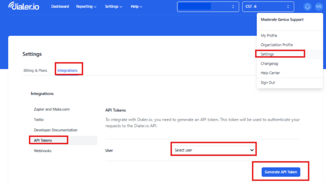Screen dimensions: 326x183
Task: Select Zapier and Make.com integration
Action: tap(52, 109)
